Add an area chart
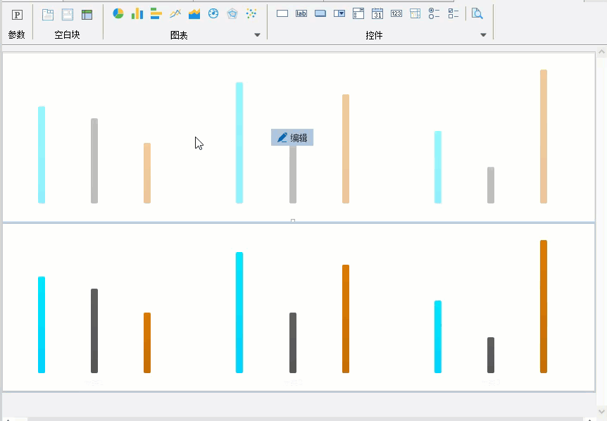This screenshot has width=607, height=421. [194, 13]
